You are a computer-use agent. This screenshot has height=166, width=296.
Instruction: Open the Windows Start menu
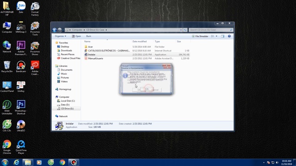click(5, 162)
